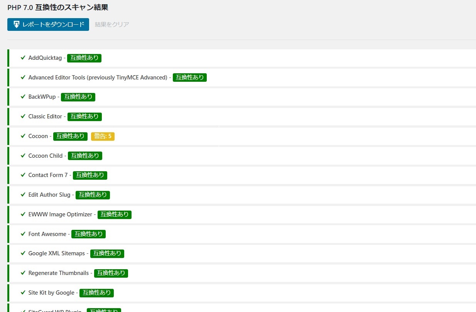Click the checkmark icon beside Site Kit by Google
The width and height of the screenshot is (476, 312).
coord(23,293)
